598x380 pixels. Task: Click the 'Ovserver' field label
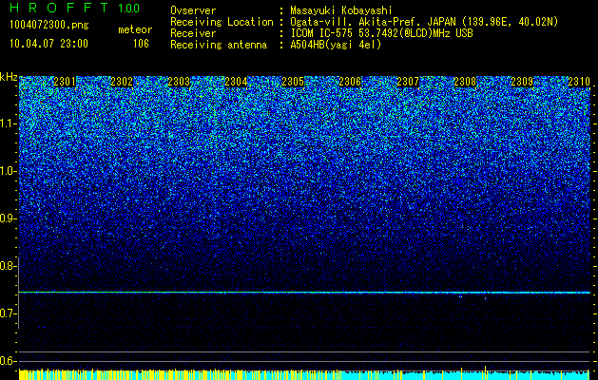[x=193, y=10]
